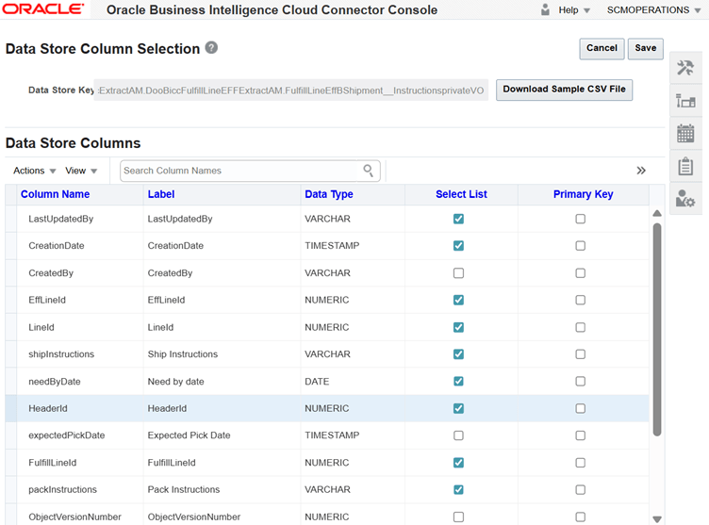Uncheck Select List for needByDate
Viewport: 709px width, 525px height.
tap(458, 381)
